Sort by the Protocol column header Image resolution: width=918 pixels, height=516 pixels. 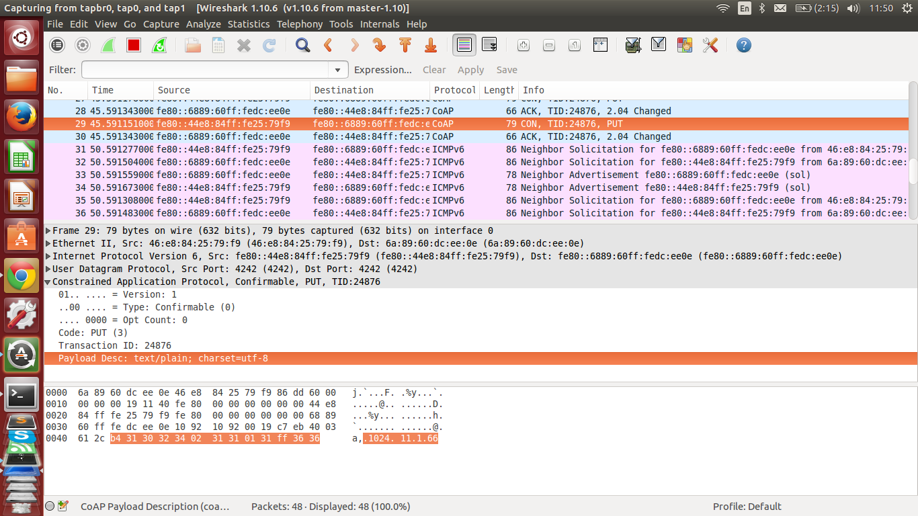(x=455, y=90)
